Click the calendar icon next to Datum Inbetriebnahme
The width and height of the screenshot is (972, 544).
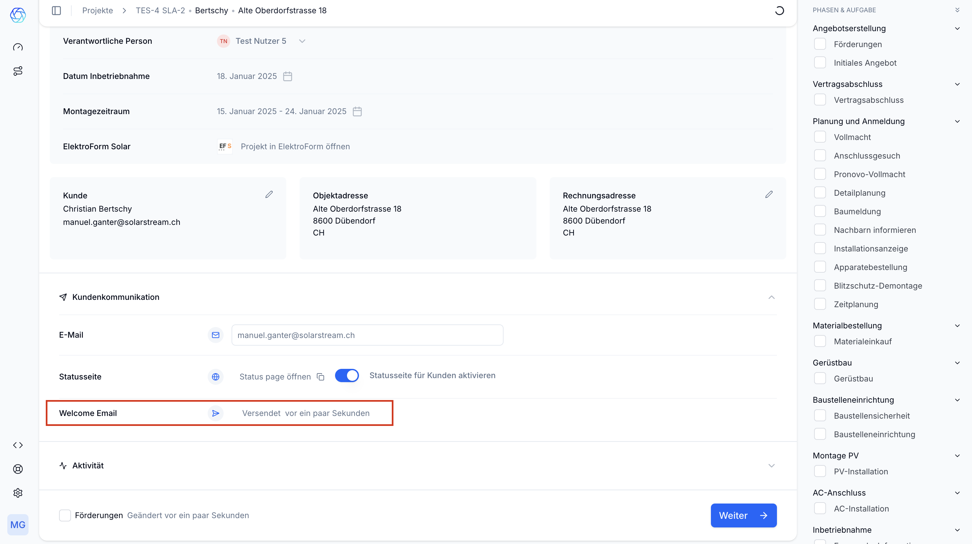pyautogui.click(x=288, y=76)
